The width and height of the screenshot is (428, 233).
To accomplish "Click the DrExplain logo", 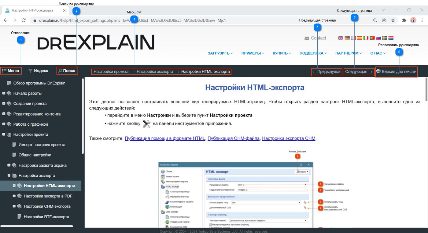I will coord(96,42).
